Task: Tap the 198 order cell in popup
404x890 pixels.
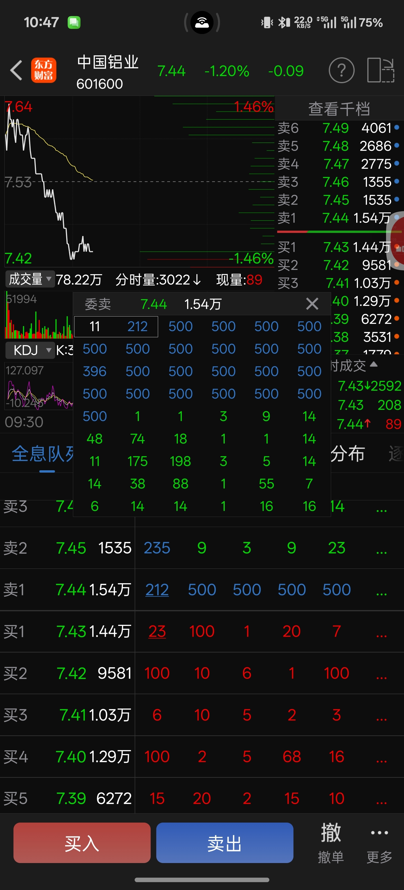Action: [180, 461]
